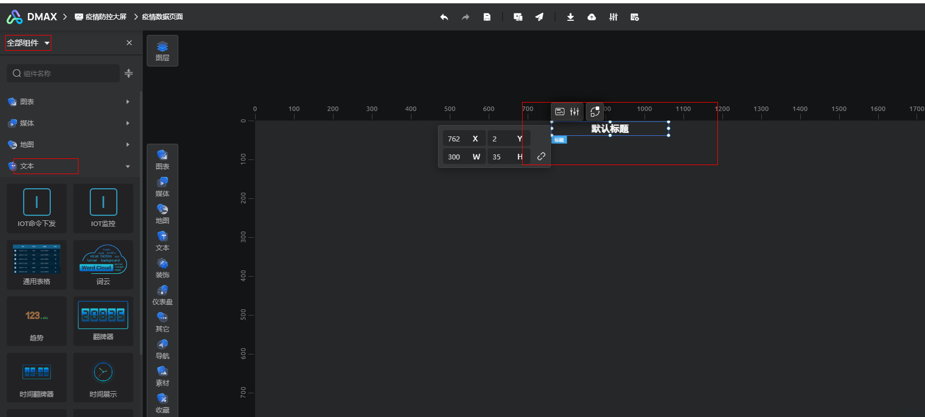Select 媒体 in the vertical icon strip
This screenshot has height=417, width=925.
(x=163, y=187)
